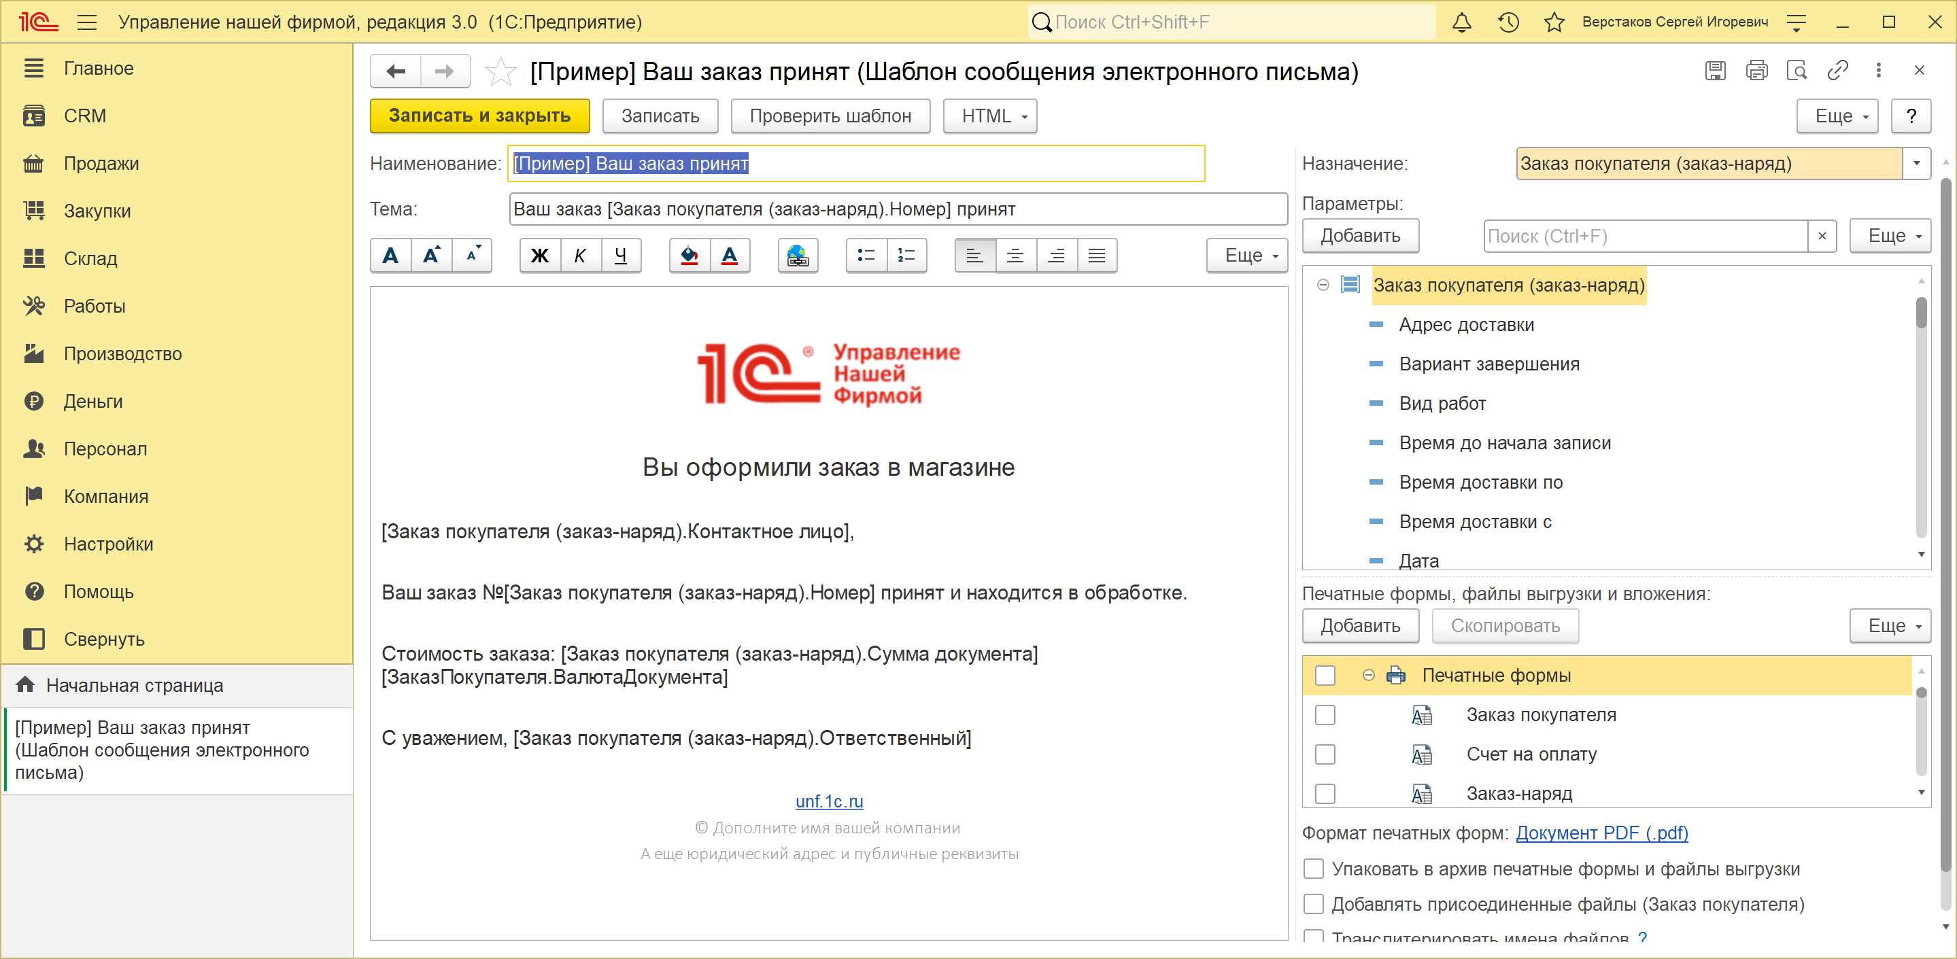
Task: Open the Параметры Еще dropdown
Action: [1890, 235]
